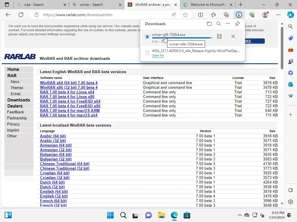Show hidden system tray icons chevron
This screenshot has width=297, height=222.
240,215
